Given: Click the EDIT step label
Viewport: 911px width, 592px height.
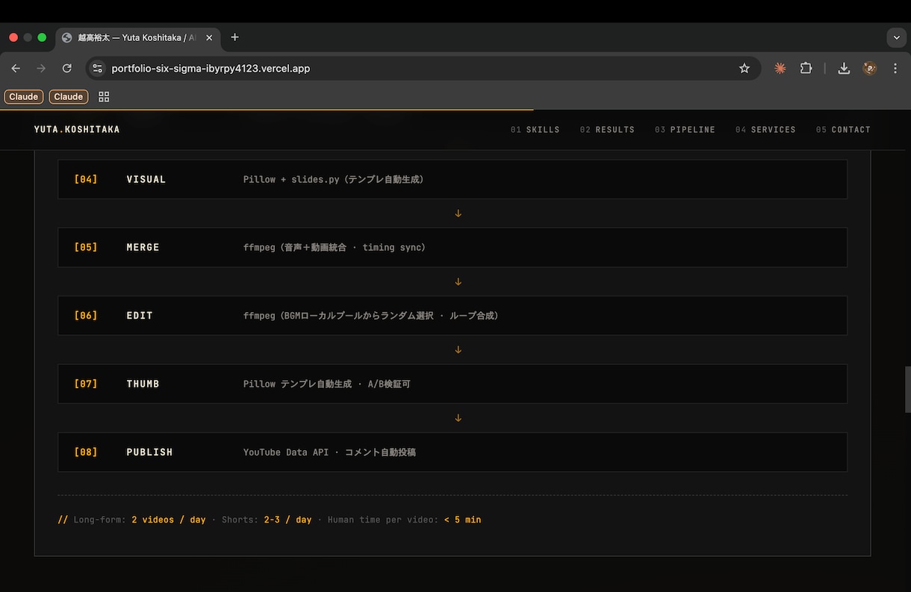Looking at the screenshot, I should 140,316.
